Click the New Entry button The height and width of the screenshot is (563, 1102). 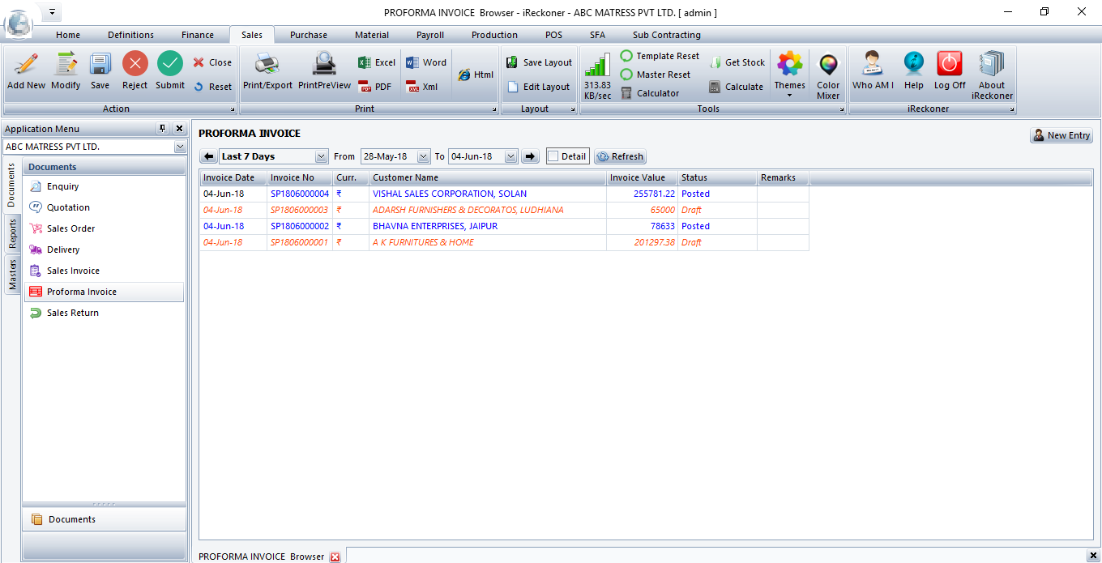click(1061, 135)
